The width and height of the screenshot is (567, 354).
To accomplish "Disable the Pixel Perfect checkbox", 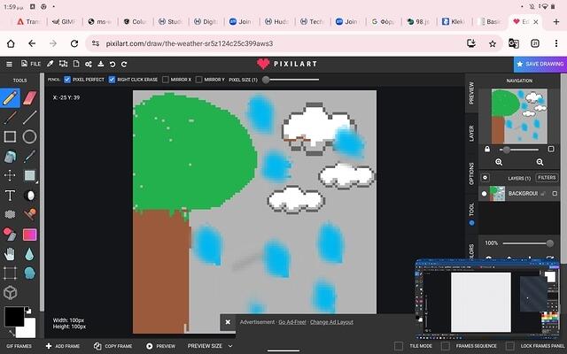I will 67,80.
